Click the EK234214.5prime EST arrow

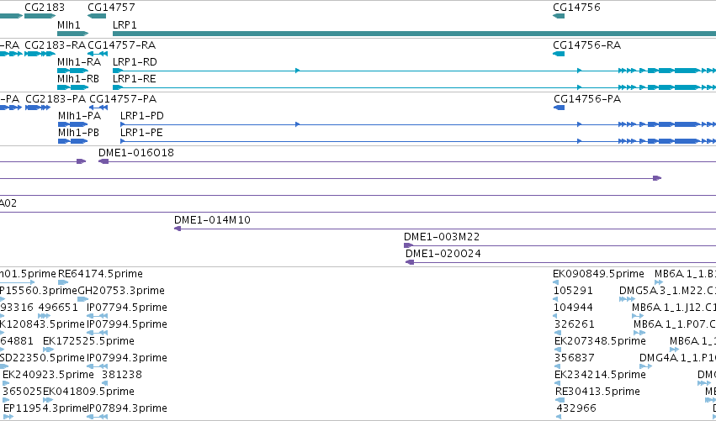(558, 383)
